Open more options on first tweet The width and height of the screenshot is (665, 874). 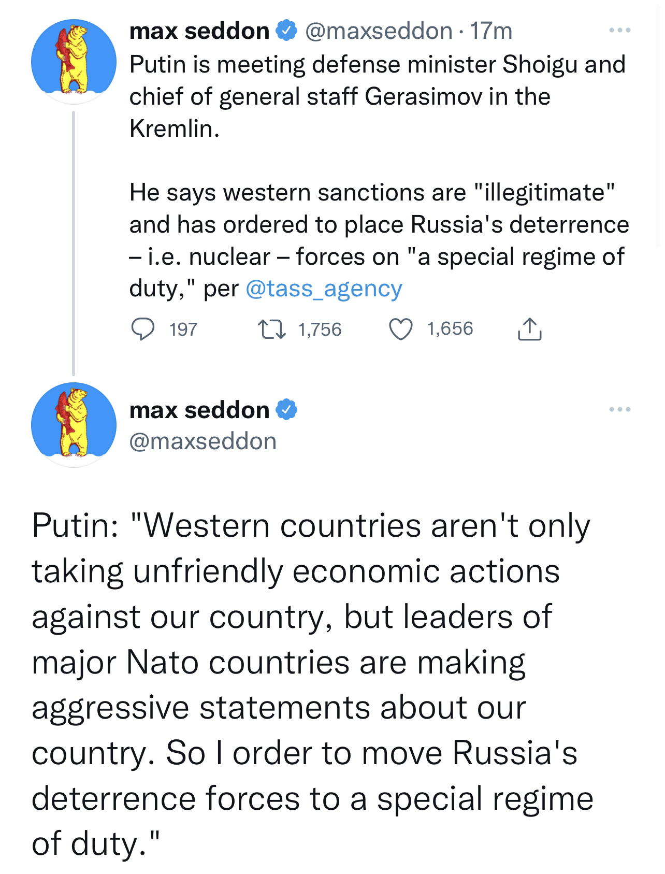(619, 31)
